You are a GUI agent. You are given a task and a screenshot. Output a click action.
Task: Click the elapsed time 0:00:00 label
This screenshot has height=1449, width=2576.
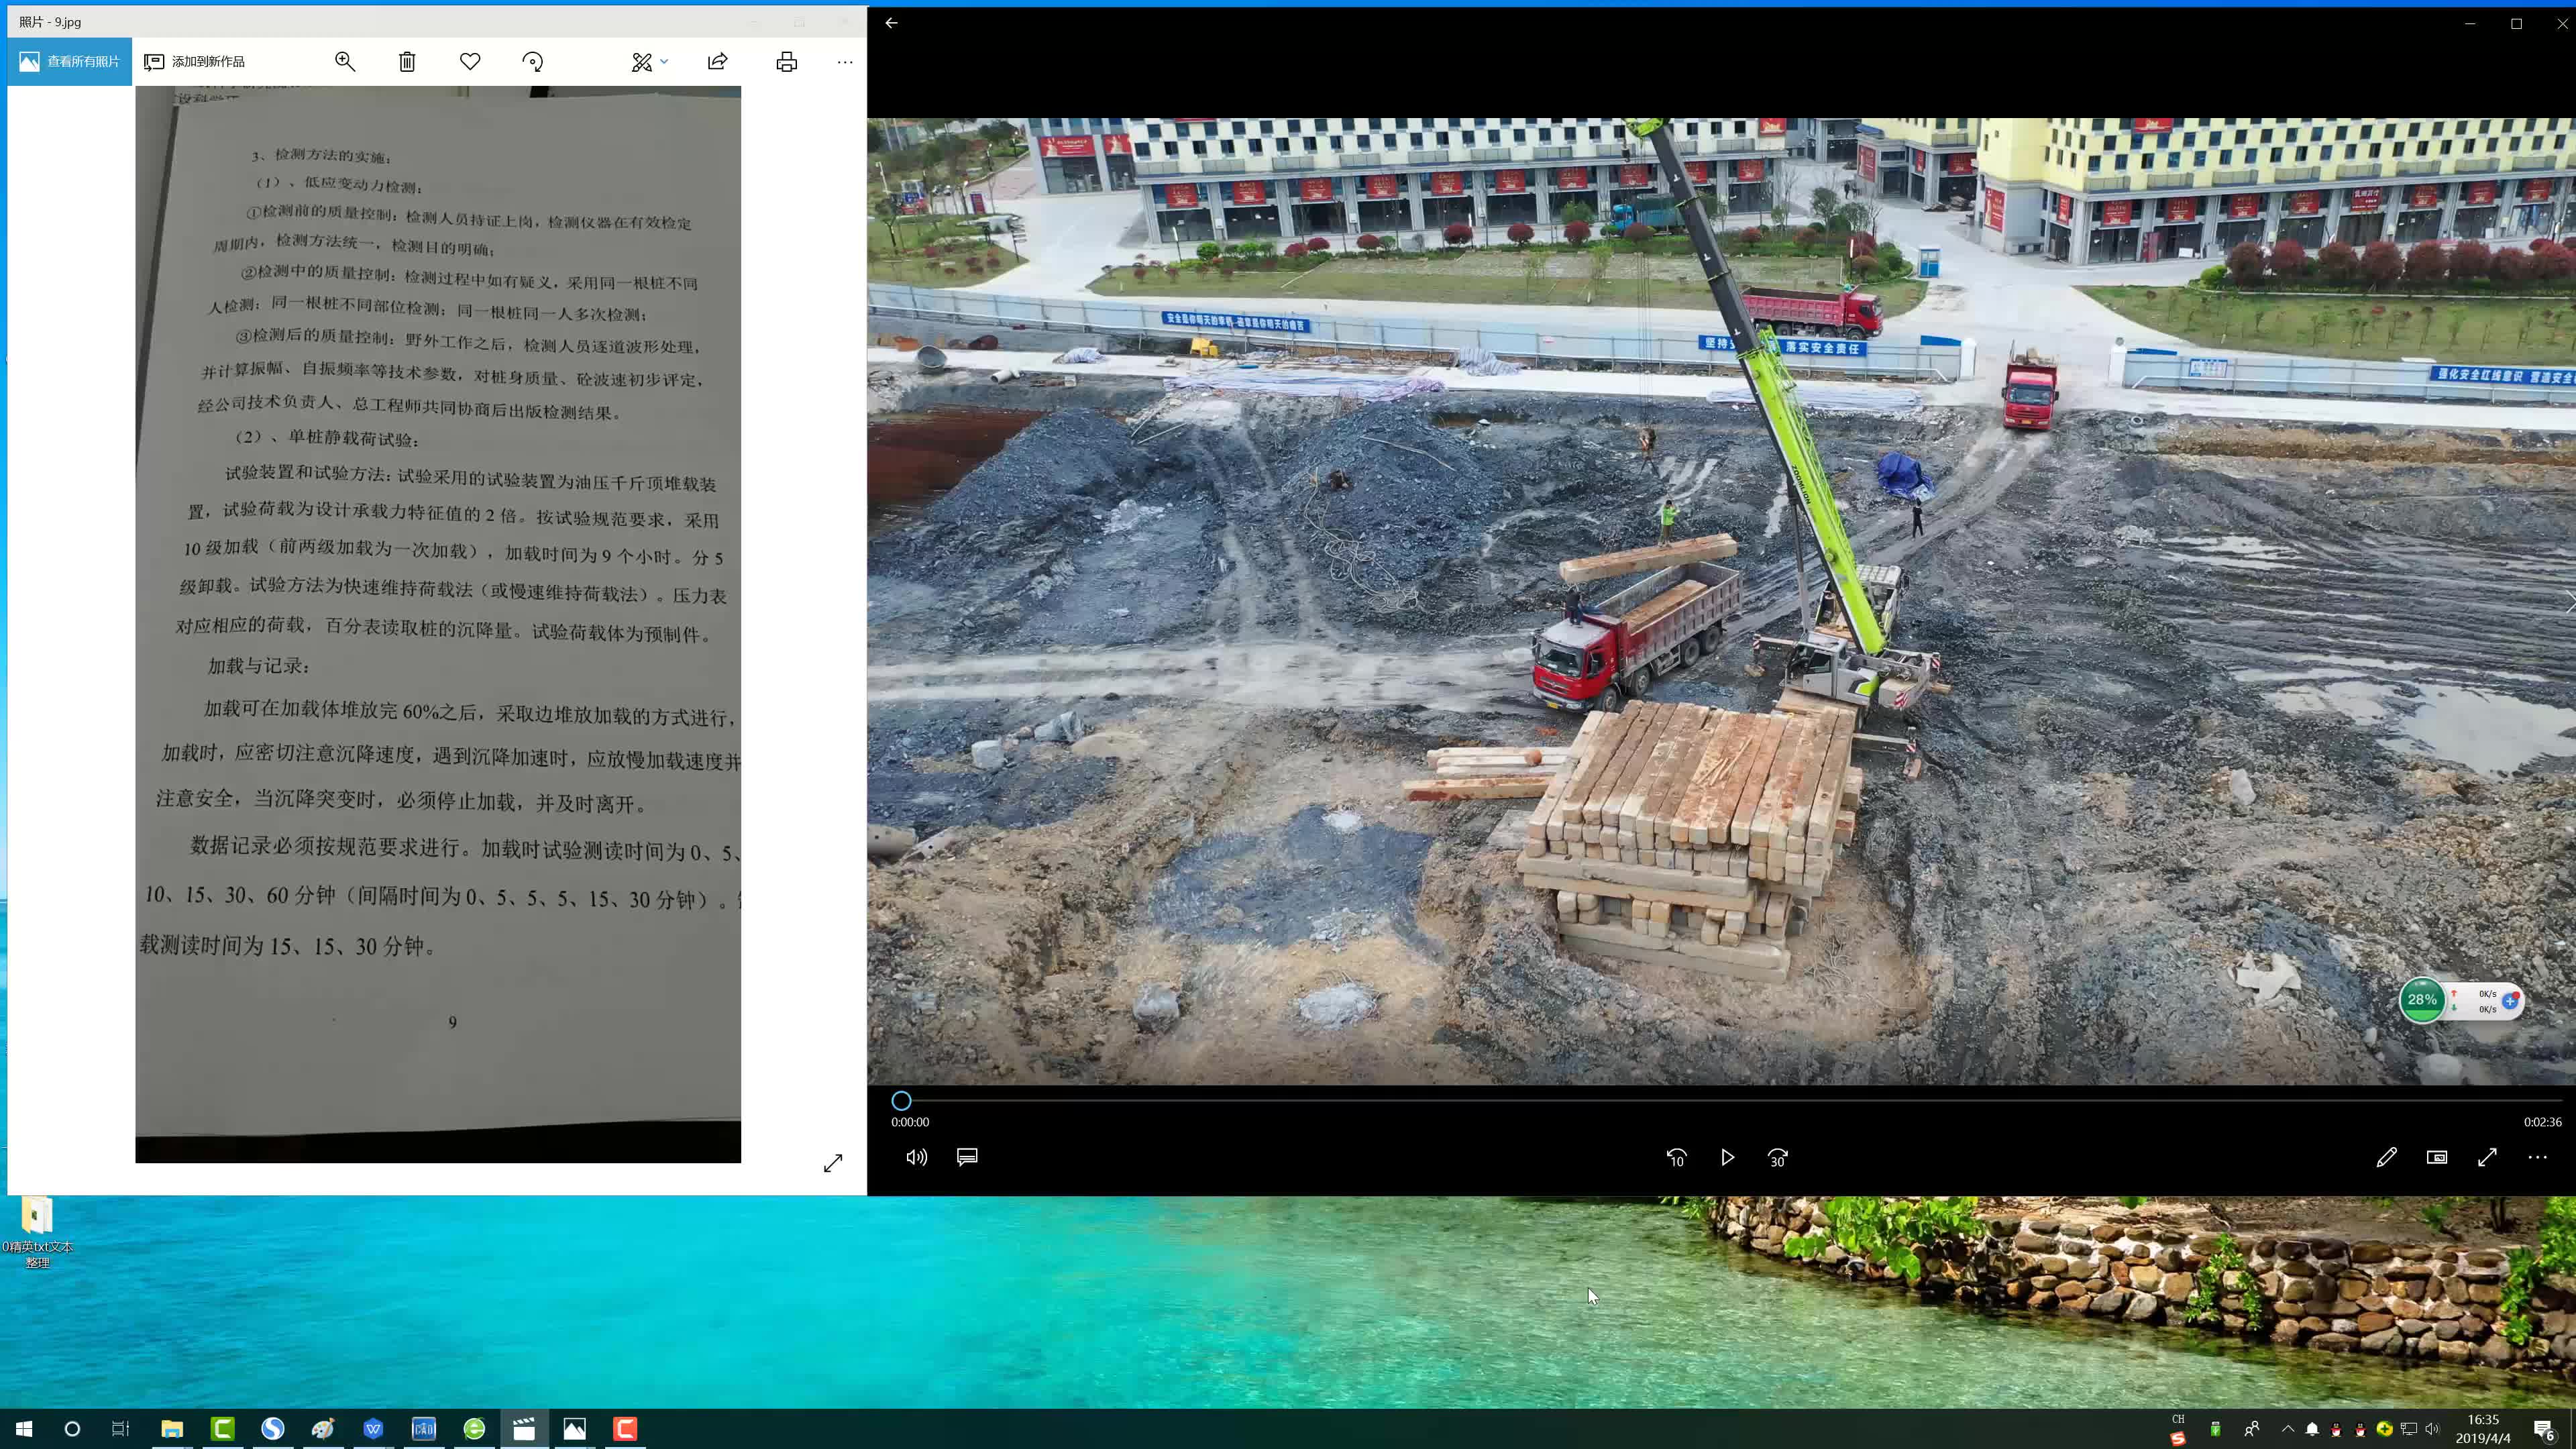pos(910,1122)
